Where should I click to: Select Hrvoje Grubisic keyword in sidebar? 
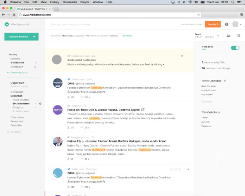point(21,99)
